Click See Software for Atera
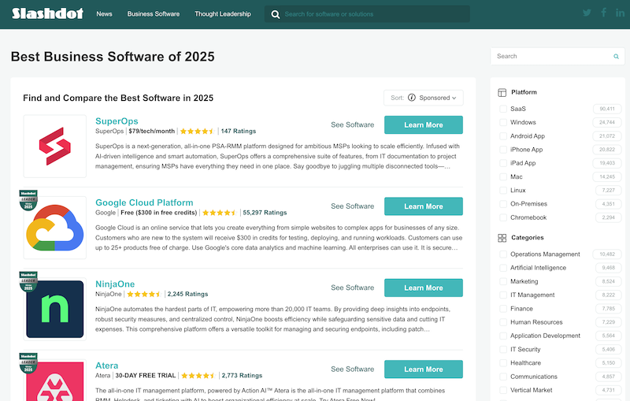 click(352, 369)
